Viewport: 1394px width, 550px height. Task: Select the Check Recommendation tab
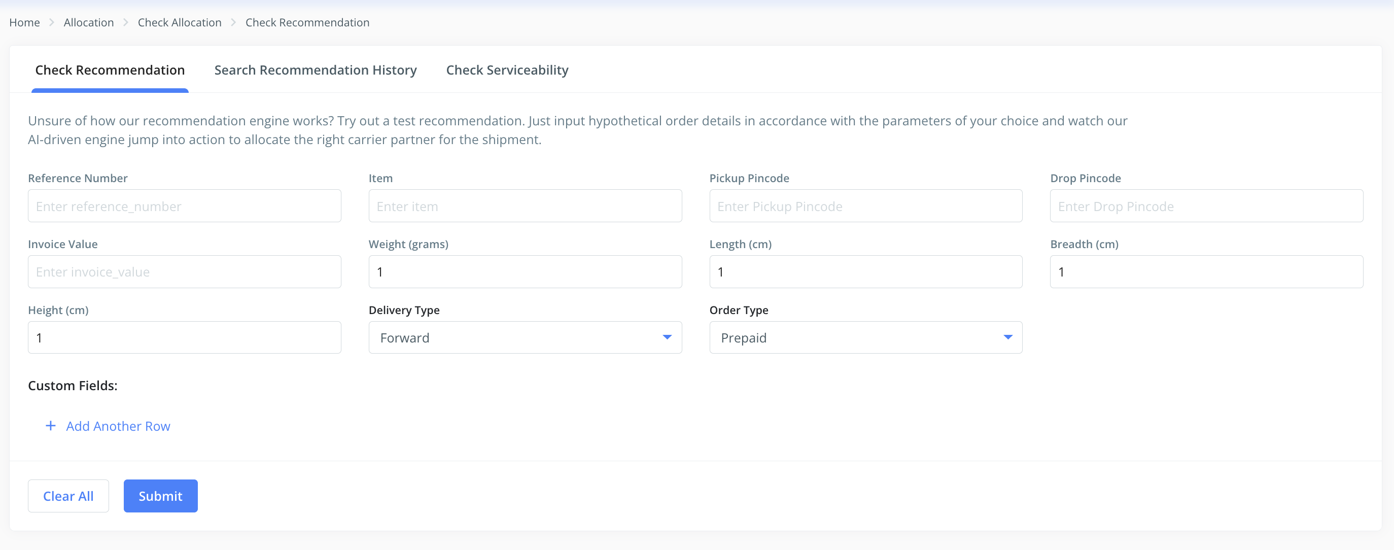[110, 71]
